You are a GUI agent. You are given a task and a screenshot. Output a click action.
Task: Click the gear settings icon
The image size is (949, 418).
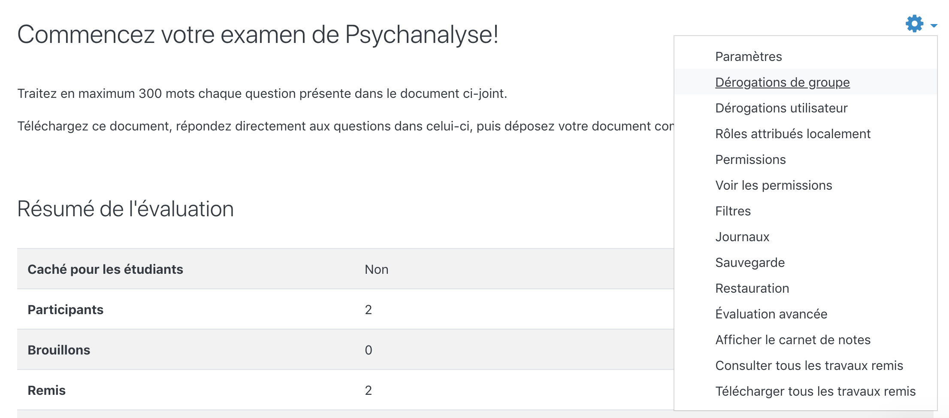click(914, 24)
